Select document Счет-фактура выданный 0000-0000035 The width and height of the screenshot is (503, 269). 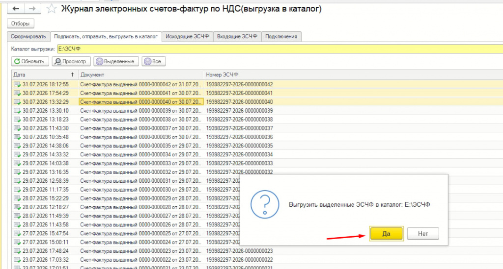tap(141, 146)
